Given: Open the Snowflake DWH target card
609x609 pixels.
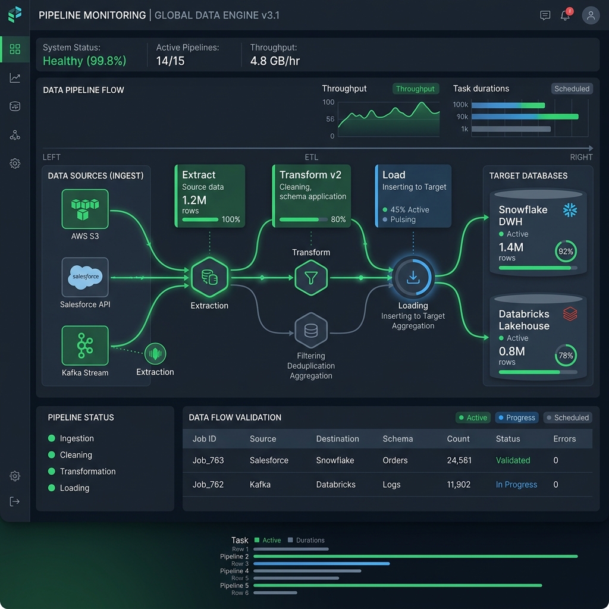Looking at the screenshot, I should point(538,233).
